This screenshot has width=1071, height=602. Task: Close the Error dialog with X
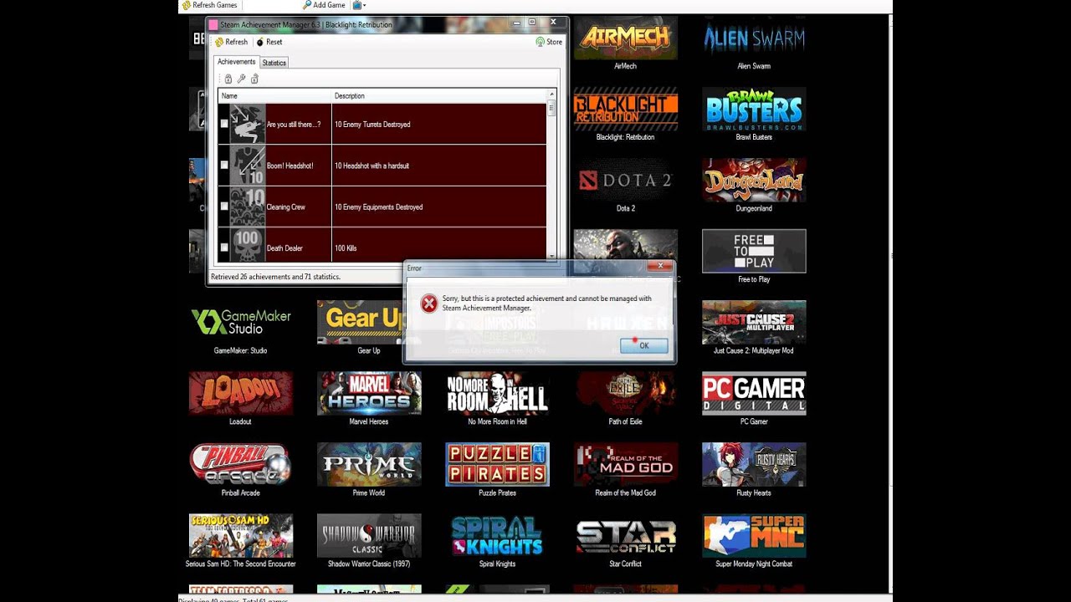659,267
